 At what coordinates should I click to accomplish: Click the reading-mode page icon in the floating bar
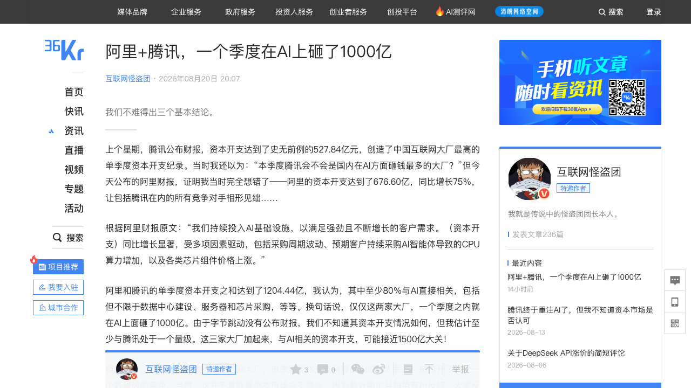tap(408, 369)
